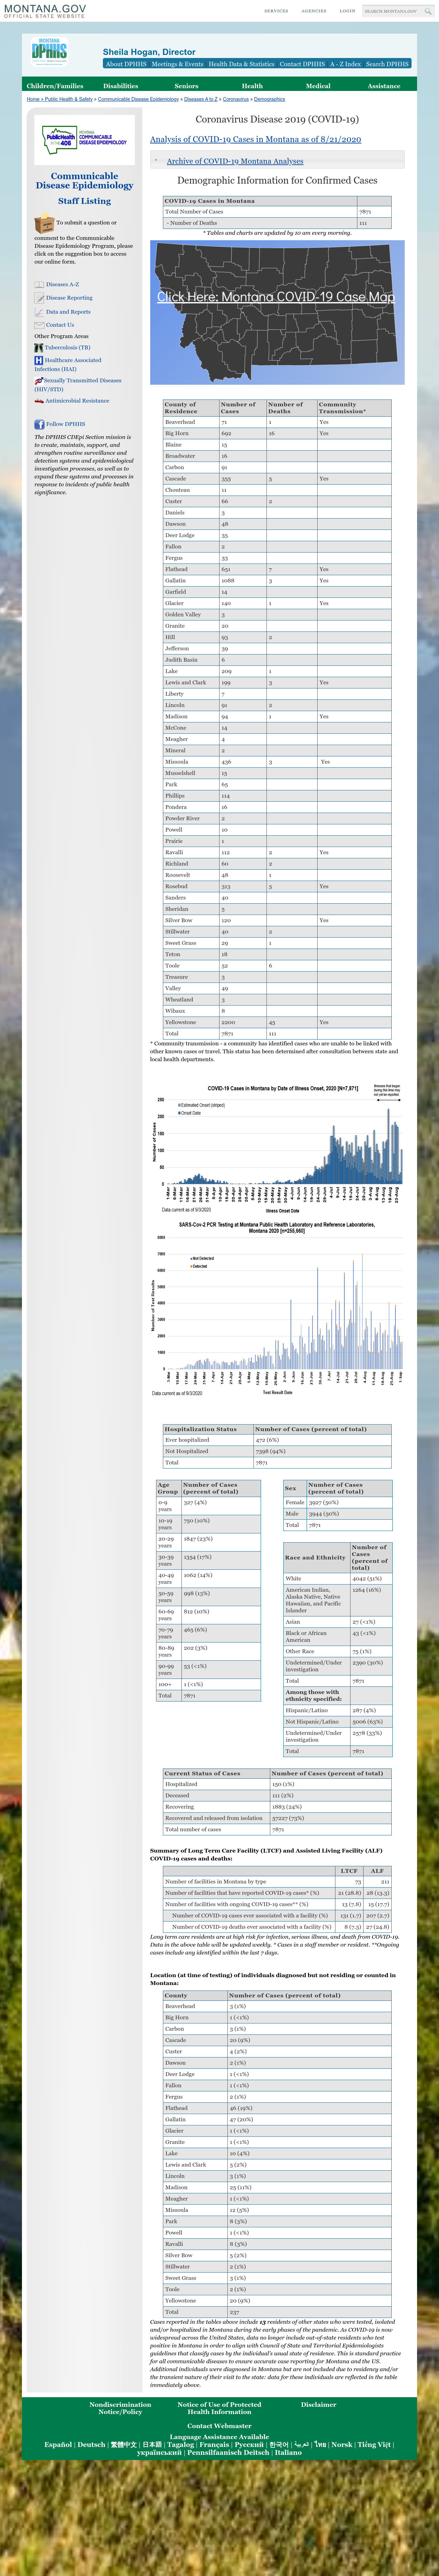Open Antimicrobial Resistance link

(77, 401)
